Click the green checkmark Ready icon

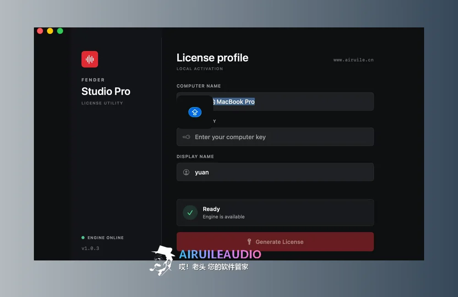190,213
